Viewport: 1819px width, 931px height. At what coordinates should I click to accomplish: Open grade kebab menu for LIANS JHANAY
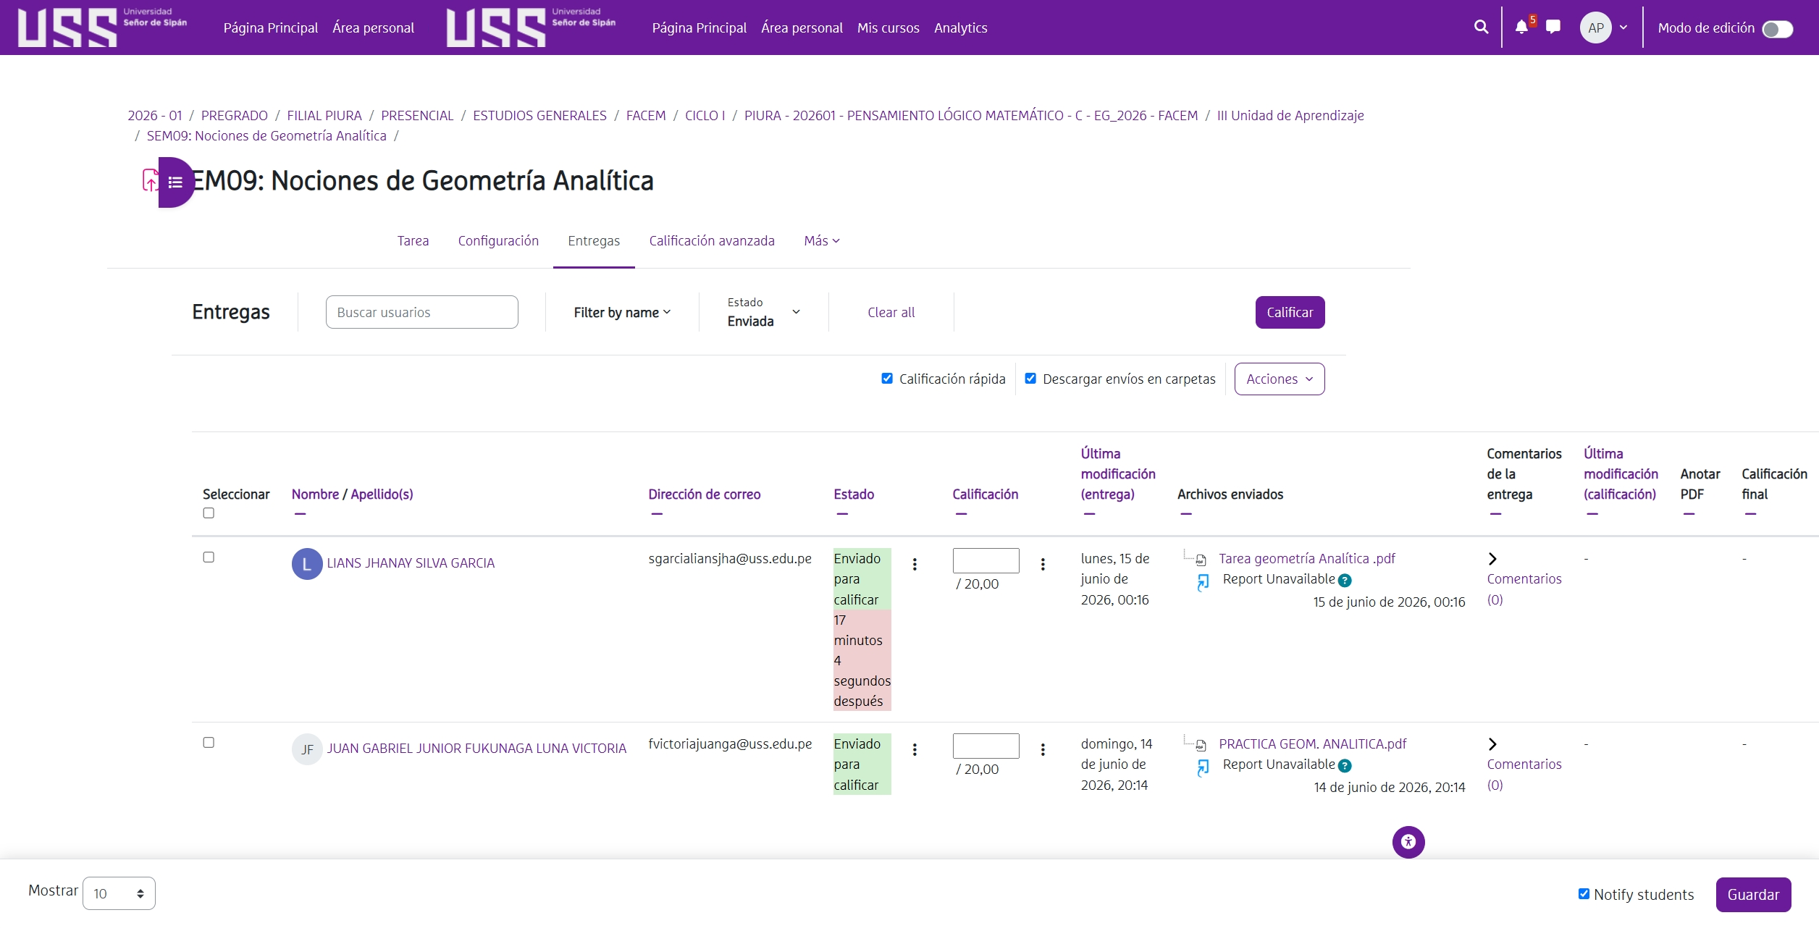coord(1043,564)
